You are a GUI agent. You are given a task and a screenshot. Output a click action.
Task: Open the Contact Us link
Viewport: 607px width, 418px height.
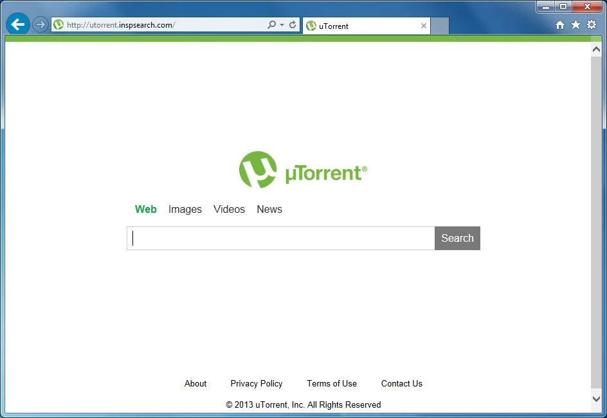[x=401, y=383]
